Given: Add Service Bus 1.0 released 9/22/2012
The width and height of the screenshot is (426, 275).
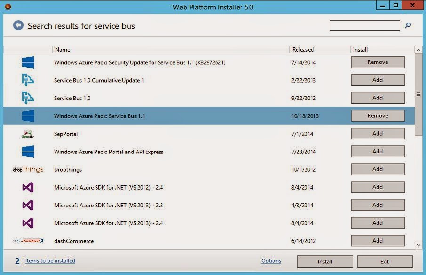Looking at the screenshot, I should pos(378,98).
